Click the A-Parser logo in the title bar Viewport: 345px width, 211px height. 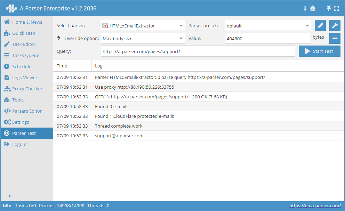pyautogui.click(x=11, y=8)
